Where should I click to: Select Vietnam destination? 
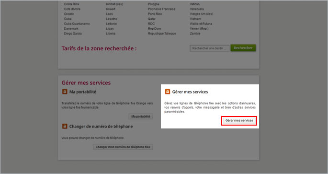[195, 19]
